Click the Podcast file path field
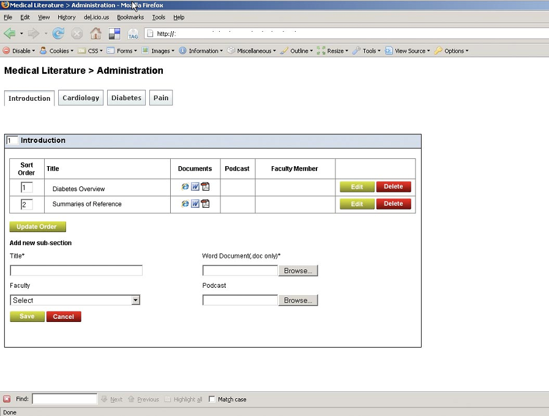The image size is (549, 416). pyautogui.click(x=240, y=301)
